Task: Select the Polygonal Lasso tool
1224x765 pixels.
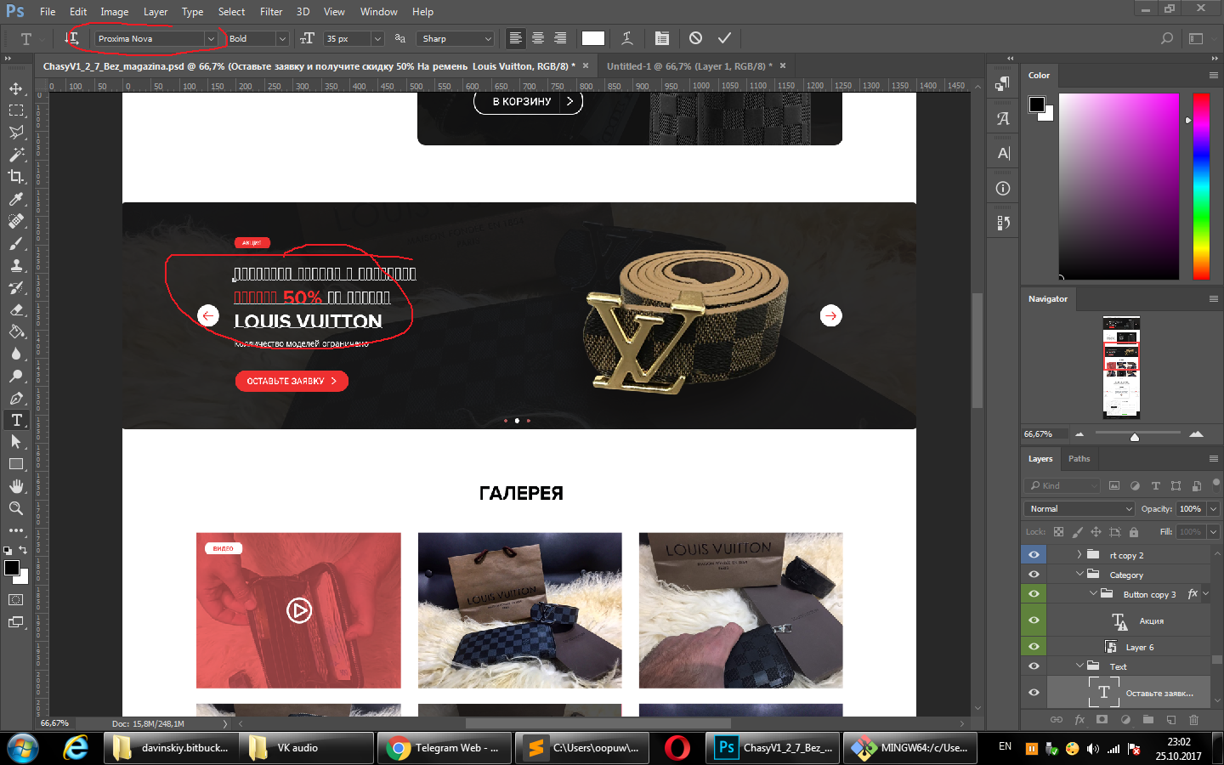Action: click(x=16, y=133)
